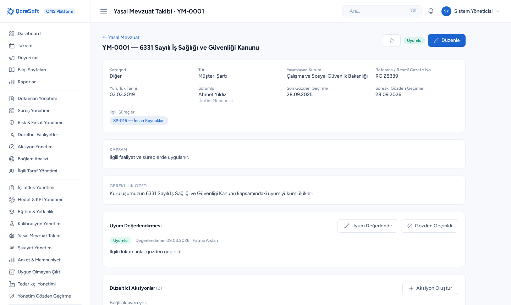Click the Düzenle button
The height and width of the screenshot is (305, 511).
tap(447, 40)
